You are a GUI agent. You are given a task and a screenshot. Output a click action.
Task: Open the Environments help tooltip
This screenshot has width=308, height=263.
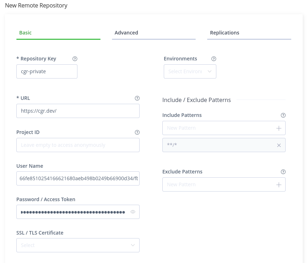tap(214, 59)
